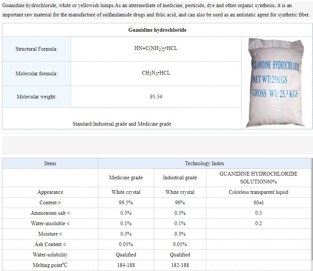Select the Molecular formula label cell

tap(37, 74)
